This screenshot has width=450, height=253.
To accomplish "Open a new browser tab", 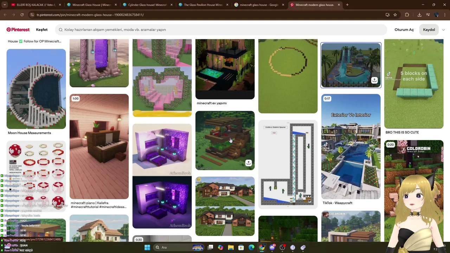I will coord(347,5).
